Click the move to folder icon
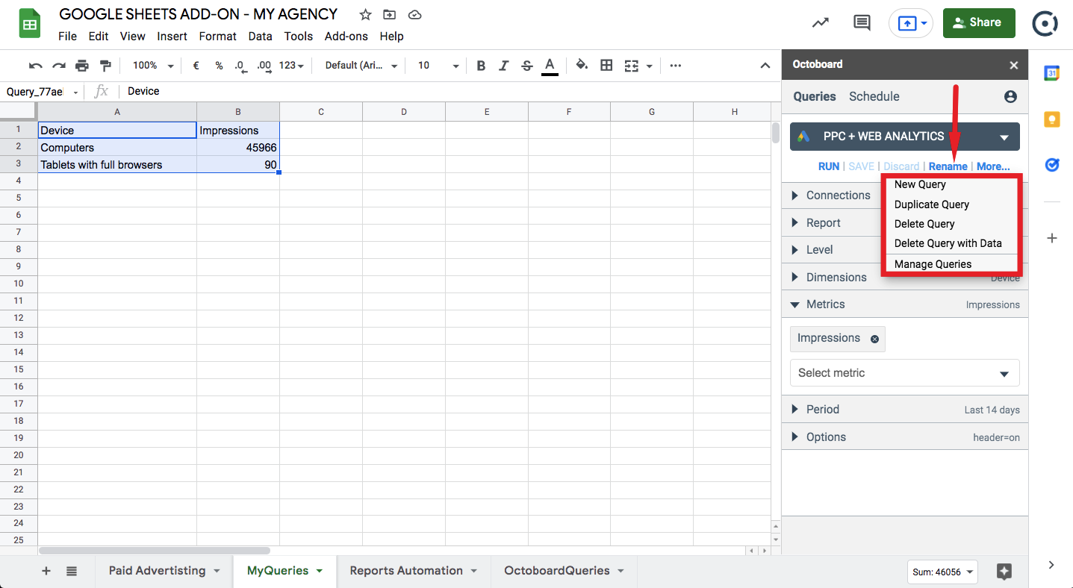This screenshot has height=588, width=1073. click(389, 15)
